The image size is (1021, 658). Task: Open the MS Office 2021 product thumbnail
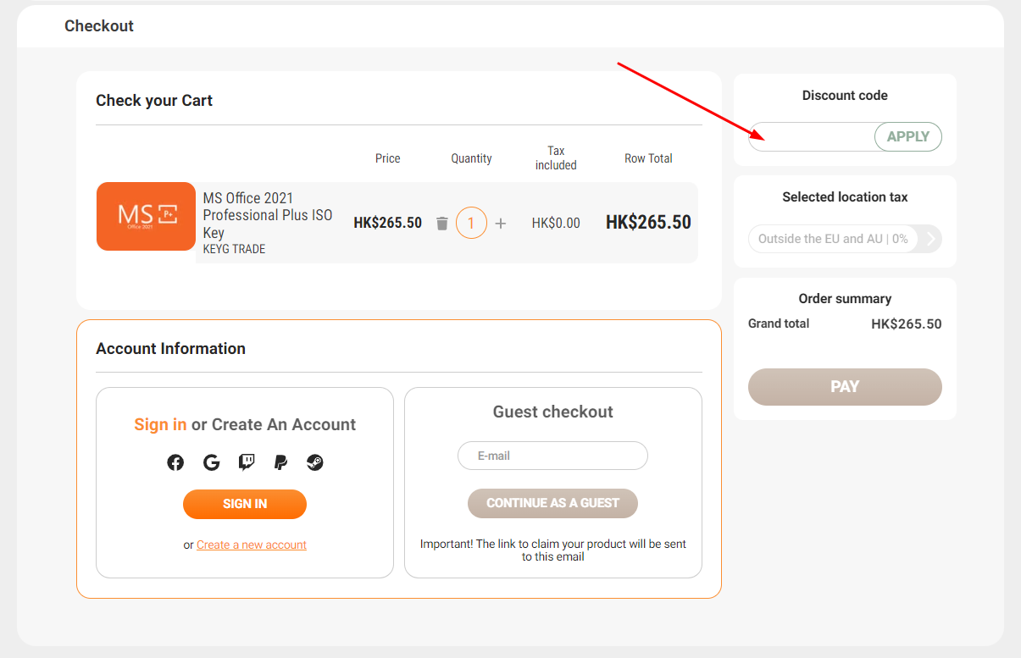(x=146, y=216)
